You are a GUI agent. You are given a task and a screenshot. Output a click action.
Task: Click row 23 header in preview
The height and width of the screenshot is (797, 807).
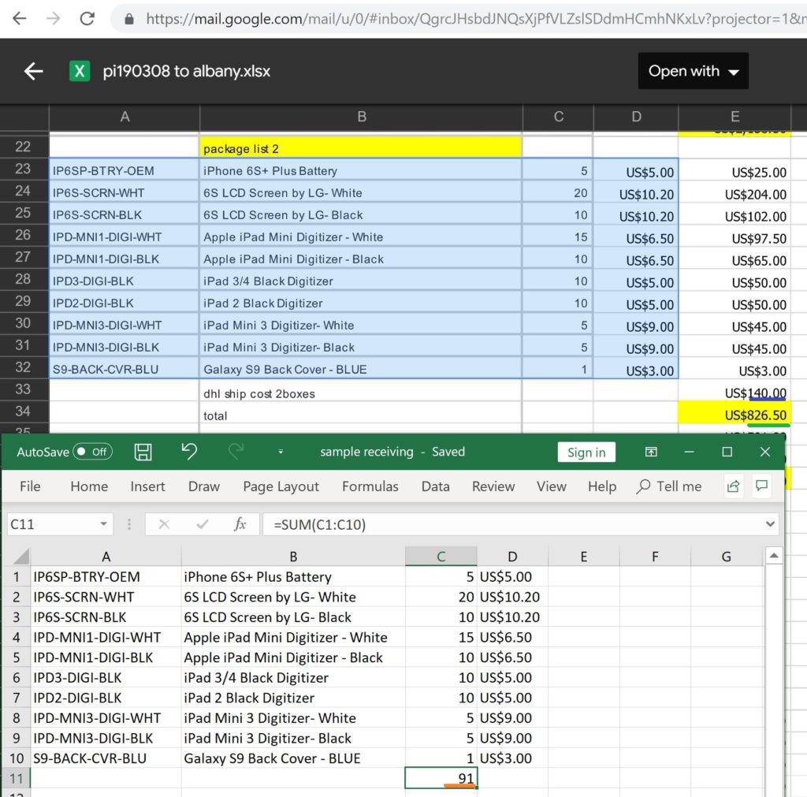point(24,169)
